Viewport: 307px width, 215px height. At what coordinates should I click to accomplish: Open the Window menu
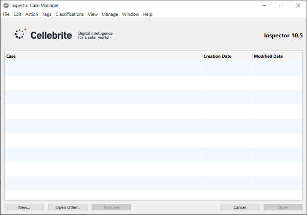[x=130, y=14]
